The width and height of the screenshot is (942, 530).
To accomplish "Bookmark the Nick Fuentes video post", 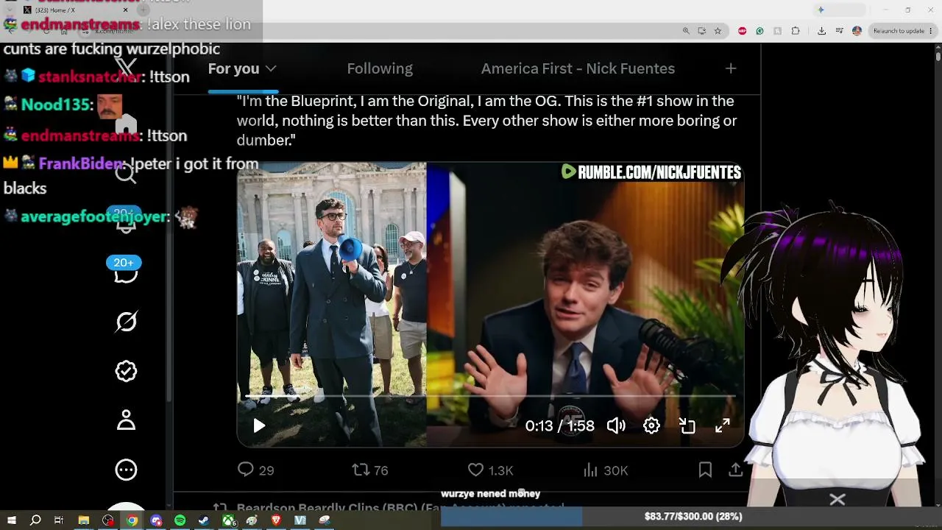I will tap(705, 470).
